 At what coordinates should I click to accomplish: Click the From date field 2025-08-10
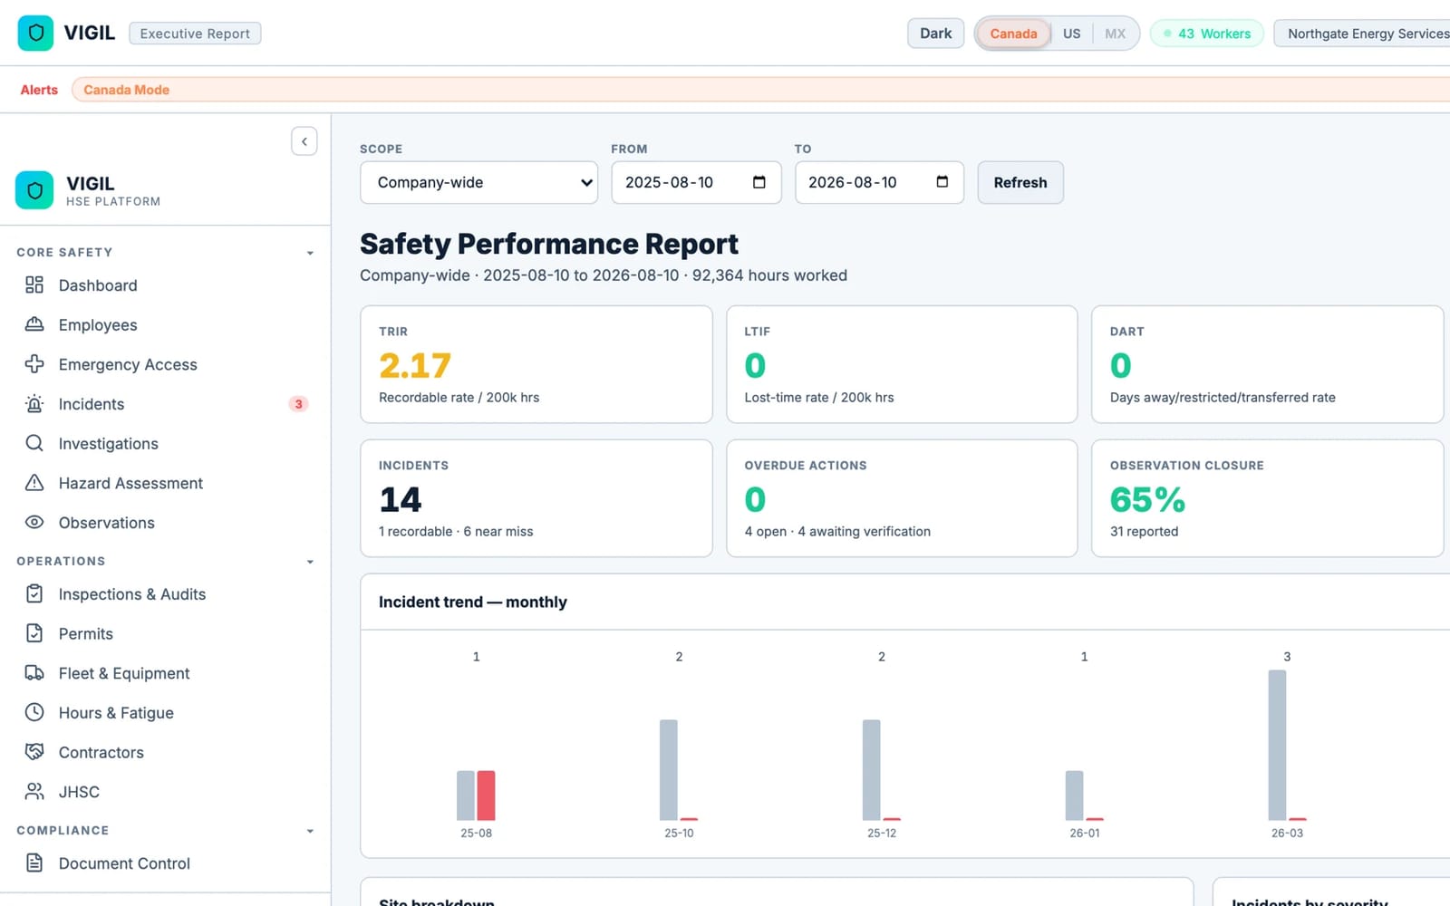(696, 182)
